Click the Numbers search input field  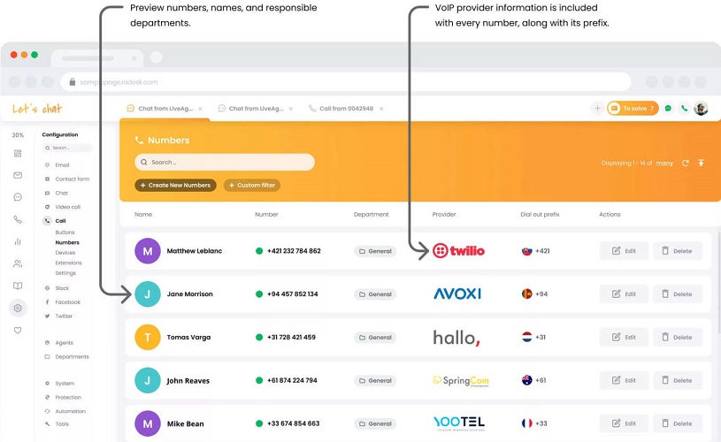(x=225, y=163)
